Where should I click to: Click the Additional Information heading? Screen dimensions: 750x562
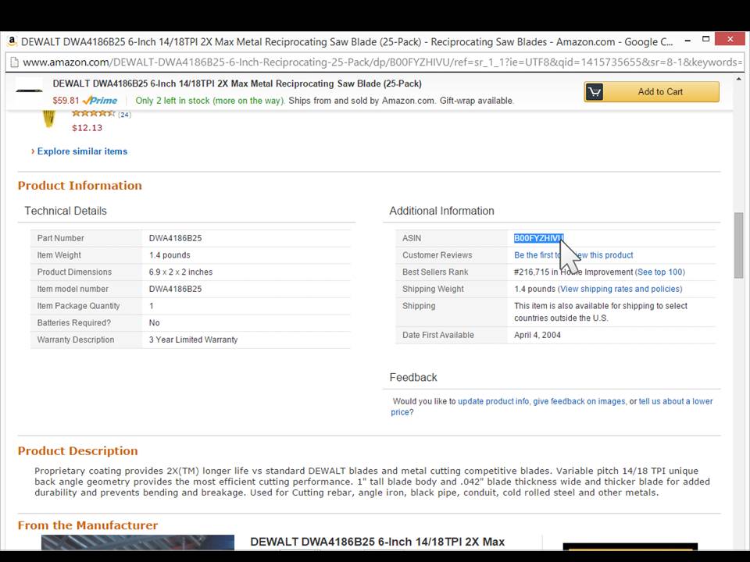coord(441,211)
